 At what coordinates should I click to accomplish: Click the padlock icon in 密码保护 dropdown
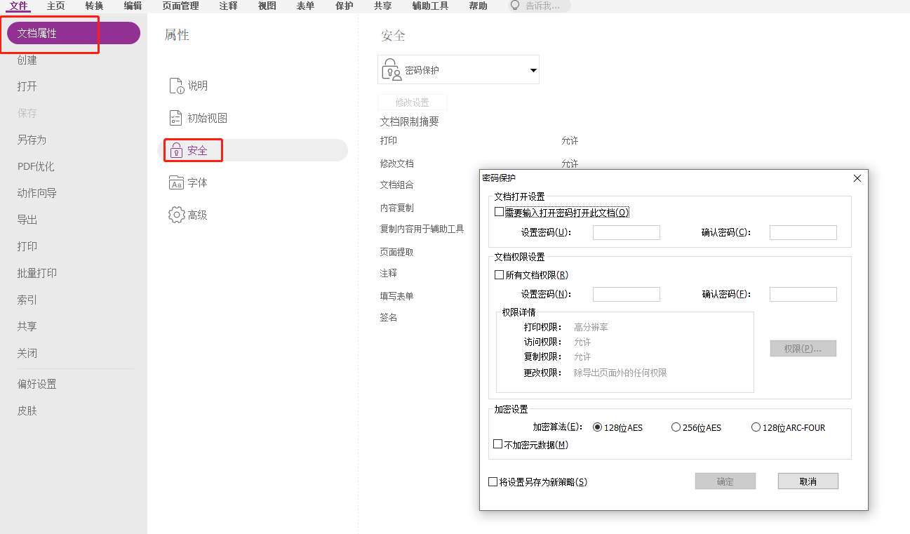click(392, 70)
